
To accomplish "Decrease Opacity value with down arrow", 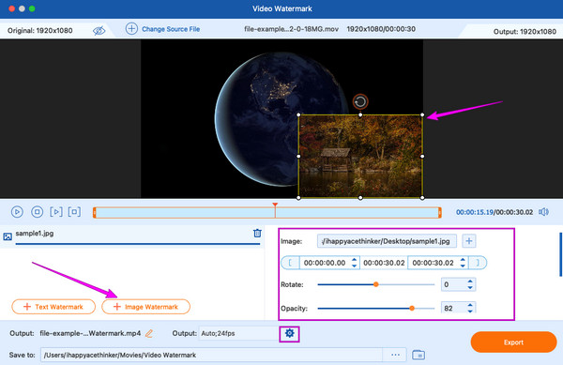I will [x=470, y=312].
